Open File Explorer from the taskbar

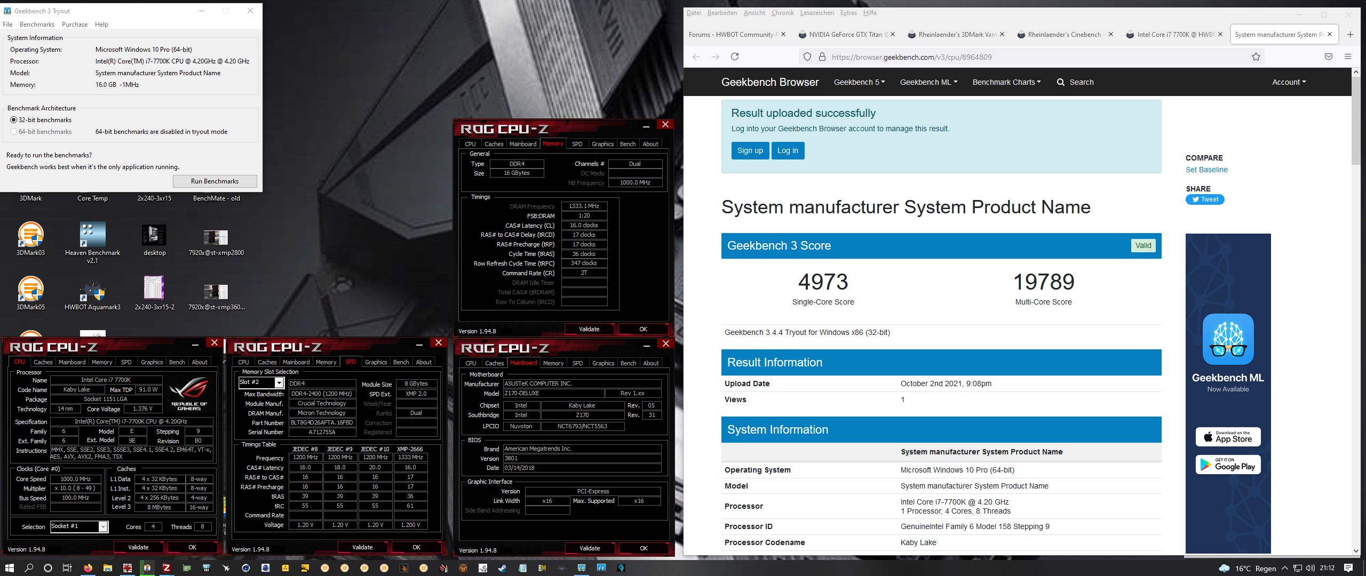click(107, 568)
